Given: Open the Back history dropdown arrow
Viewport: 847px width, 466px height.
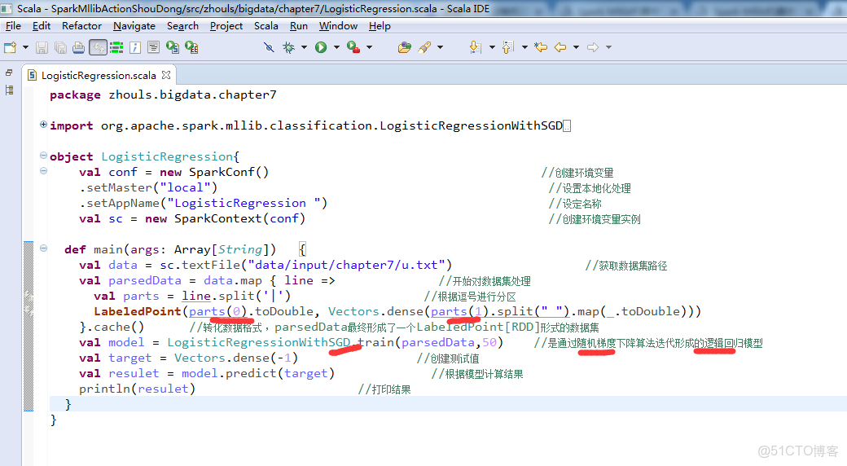Looking at the screenshot, I should [576, 47].
